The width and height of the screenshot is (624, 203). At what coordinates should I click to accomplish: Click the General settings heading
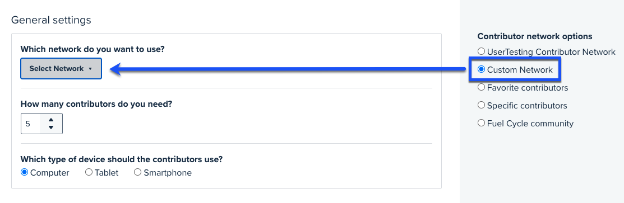51,20
